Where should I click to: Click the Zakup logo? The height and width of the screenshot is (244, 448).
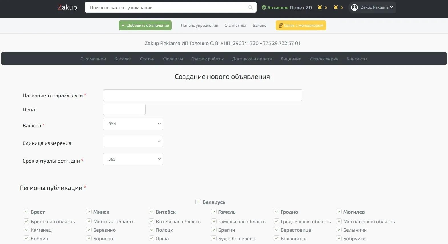tap(68, 7)
